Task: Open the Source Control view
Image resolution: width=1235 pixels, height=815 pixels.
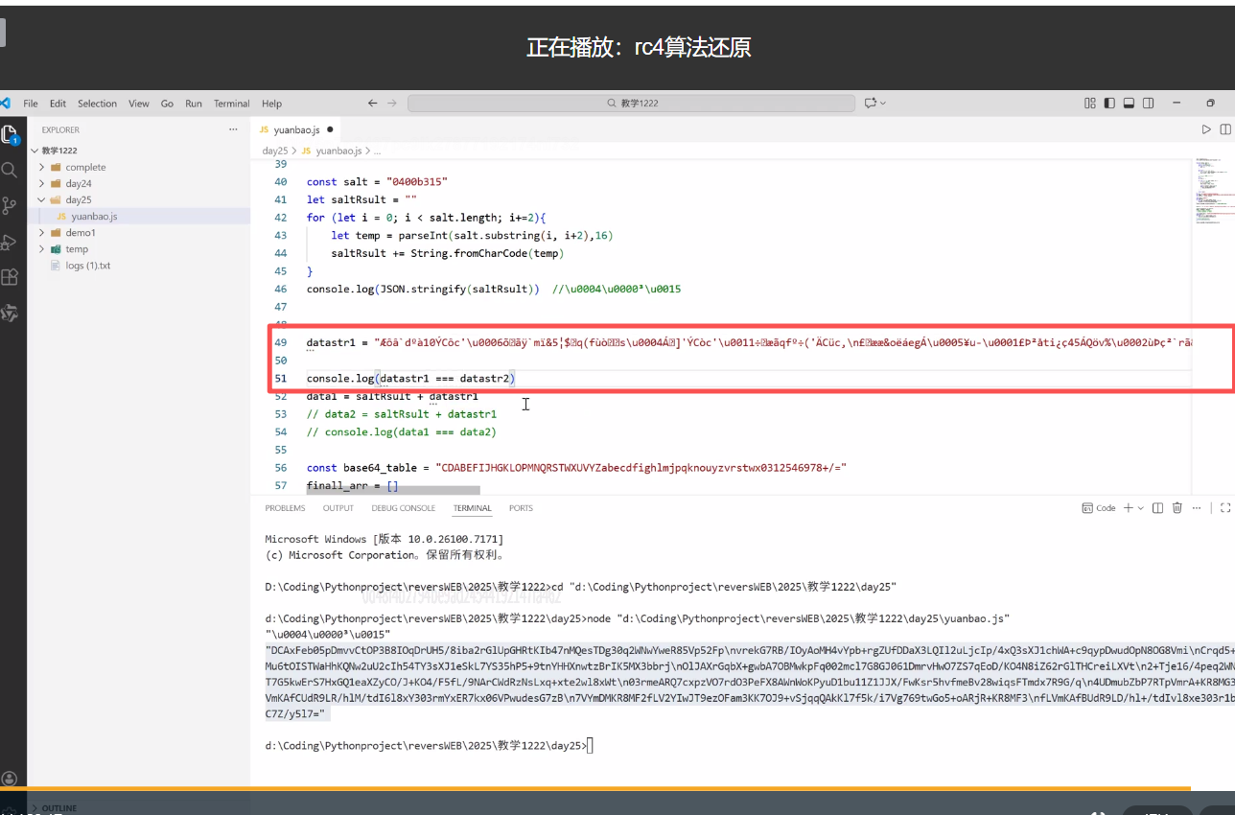Action: click(10, 205)
